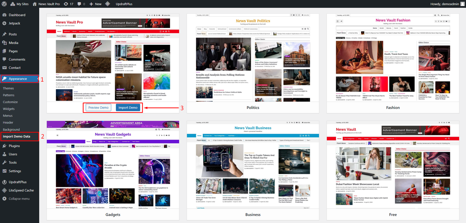Open the Comments menu in sidebar
This screenshot has width=466, height=223.
20,59
